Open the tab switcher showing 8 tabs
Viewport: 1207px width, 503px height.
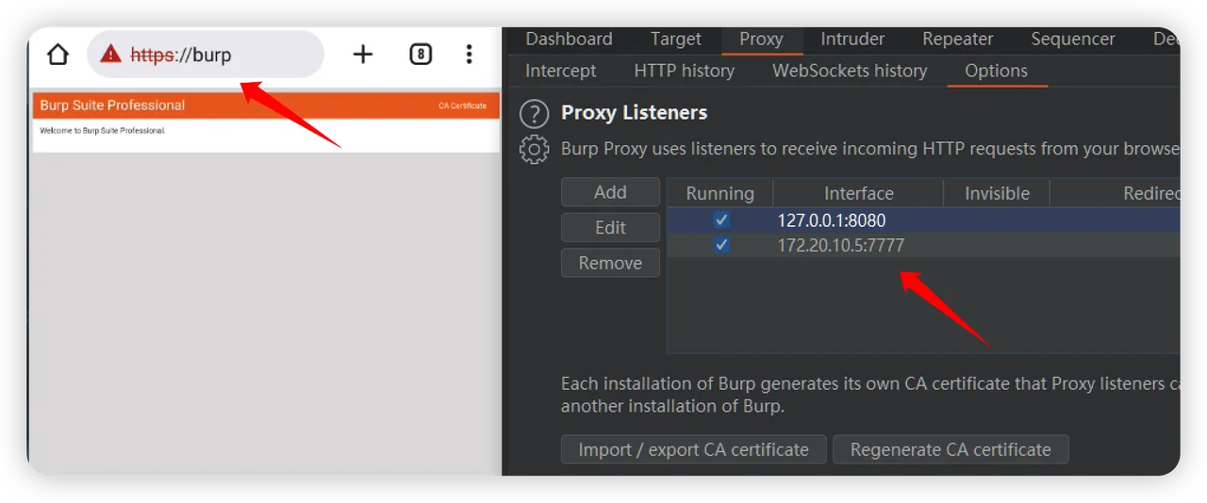point(421,55)
